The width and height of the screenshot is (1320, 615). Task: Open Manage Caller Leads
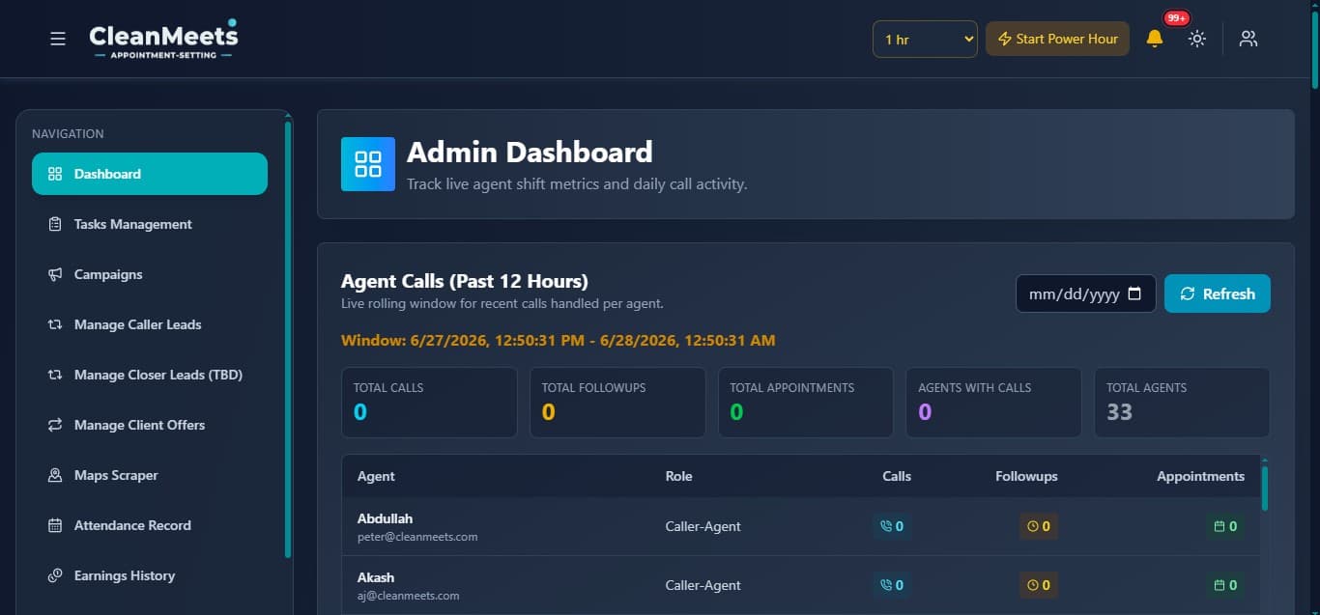[x=150, y=324]
